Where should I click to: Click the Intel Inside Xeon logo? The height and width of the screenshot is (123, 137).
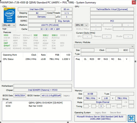pos(9,15)
